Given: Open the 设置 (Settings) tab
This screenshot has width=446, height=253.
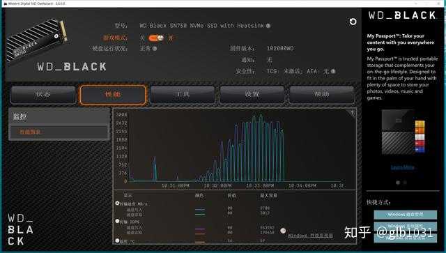Looking at the screenshot, I should coord(252,95).
